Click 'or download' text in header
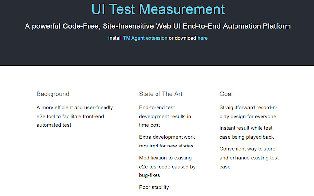This screenshot has height=196, width=314. tap(183, 38)
